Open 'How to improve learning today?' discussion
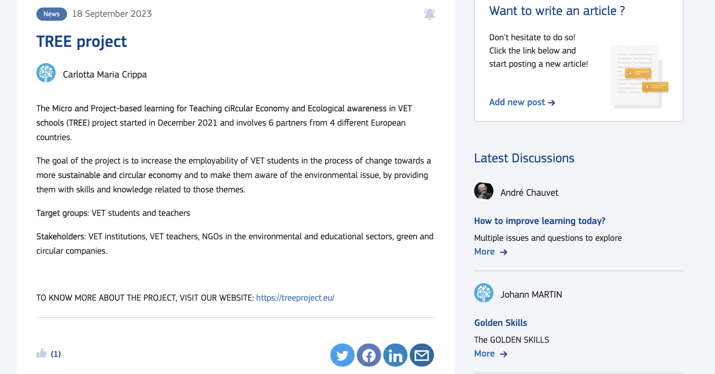This screenshot has width=715, height=374. 539,221
